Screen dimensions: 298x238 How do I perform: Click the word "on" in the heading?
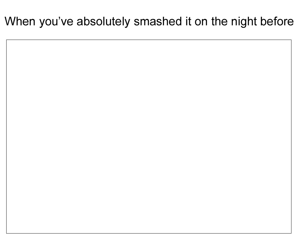201,22
